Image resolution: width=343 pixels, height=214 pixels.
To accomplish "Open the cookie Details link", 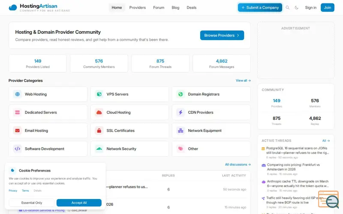I will tap(38, 190).
